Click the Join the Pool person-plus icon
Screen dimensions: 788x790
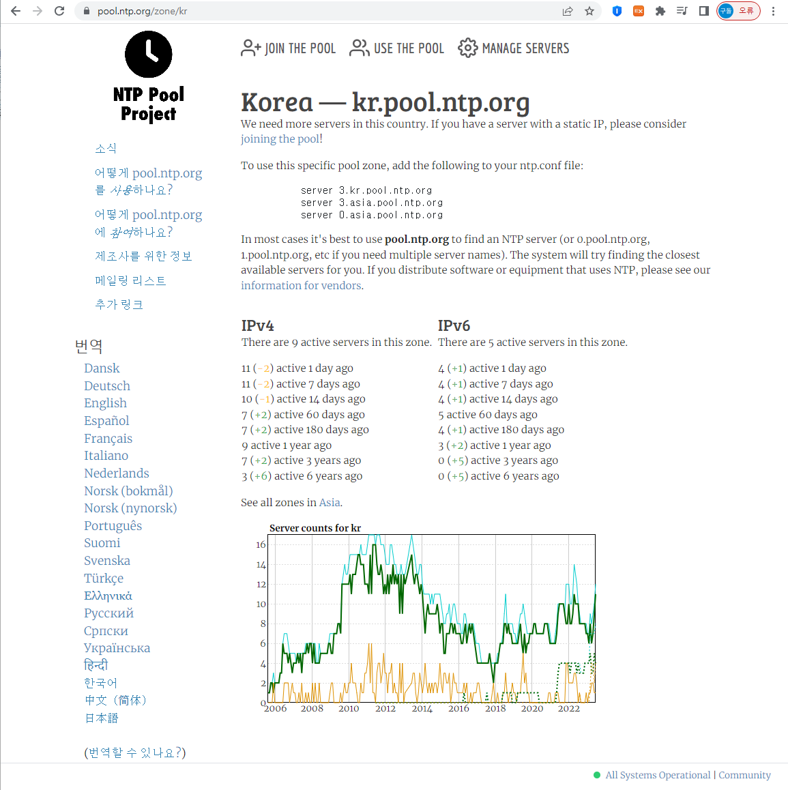[251, 48]
